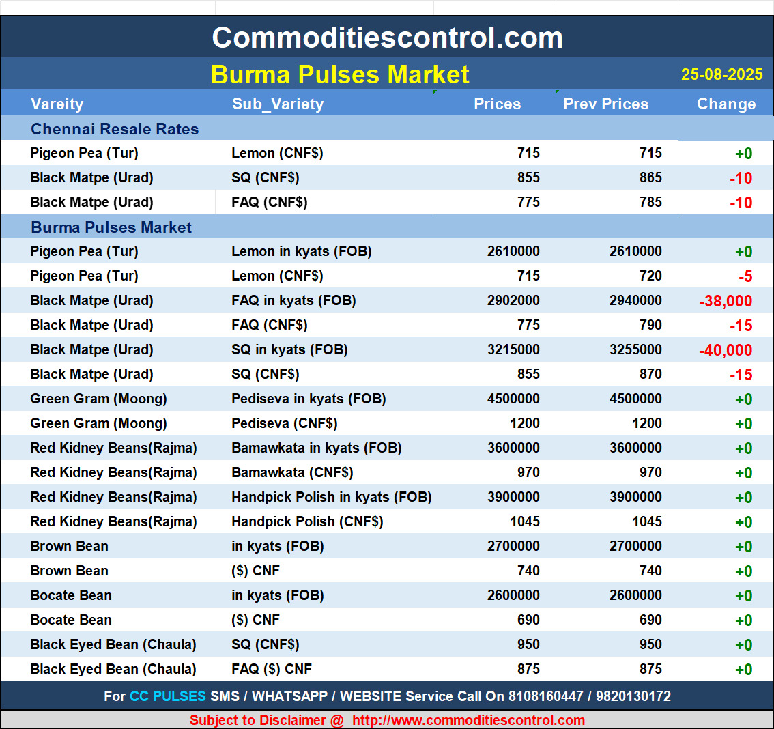Click the Lemon in kyats (FOB) cell
Image resolution: width=774 pixels, height=729 pixels.
(301, 251)
